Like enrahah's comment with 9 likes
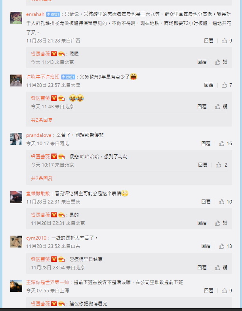242x311 pixels. click(227, 40)
